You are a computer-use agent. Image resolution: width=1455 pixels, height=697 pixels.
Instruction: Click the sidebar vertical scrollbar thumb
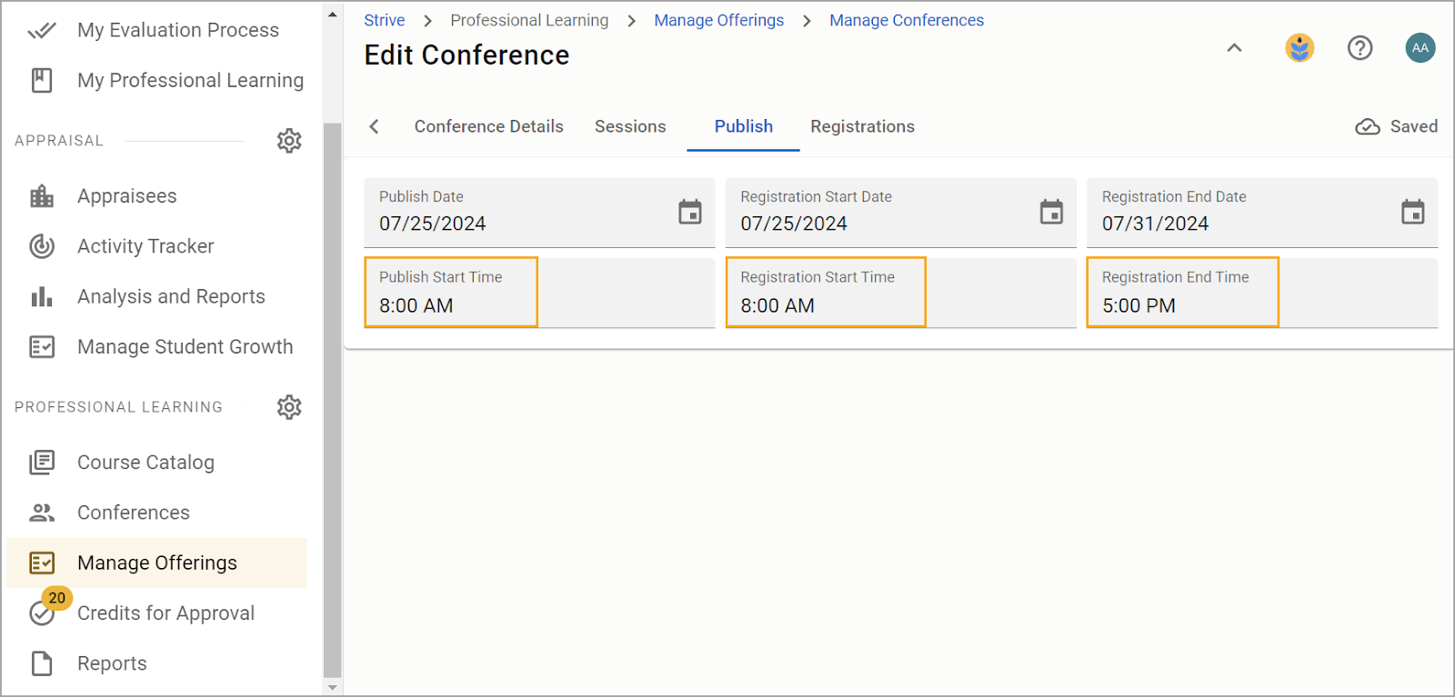333,400
